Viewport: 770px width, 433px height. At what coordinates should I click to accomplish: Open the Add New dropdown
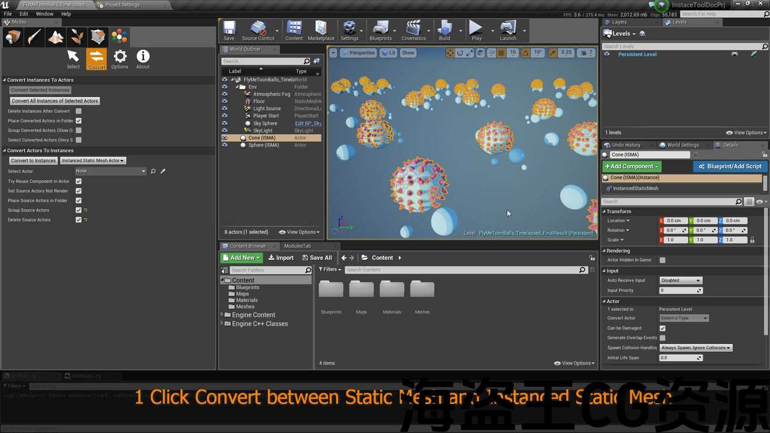coord(241,258)
